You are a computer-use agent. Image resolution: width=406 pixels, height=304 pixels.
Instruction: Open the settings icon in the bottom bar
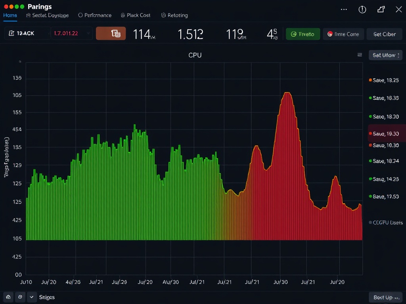[x=19, y=297]
